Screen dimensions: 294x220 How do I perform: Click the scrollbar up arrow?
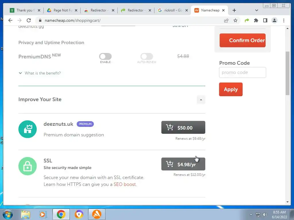pos(287,28)
